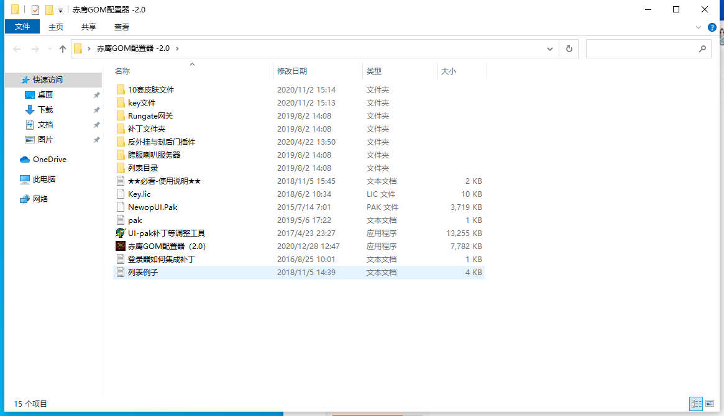Select the NewopUI.Pak file icon

tap(121, 207)
